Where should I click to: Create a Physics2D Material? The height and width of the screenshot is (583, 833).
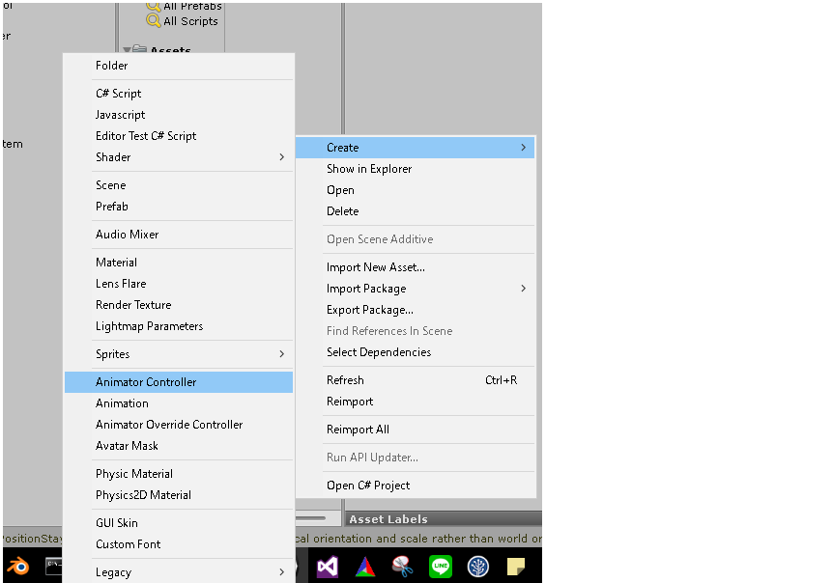(179, 495)
